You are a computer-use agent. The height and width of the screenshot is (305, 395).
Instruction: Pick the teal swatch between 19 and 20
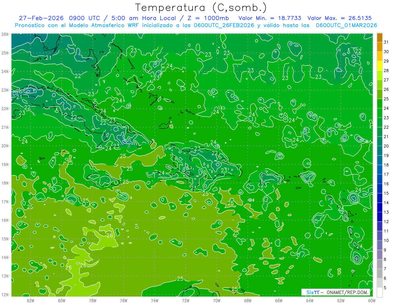point(380,151)
